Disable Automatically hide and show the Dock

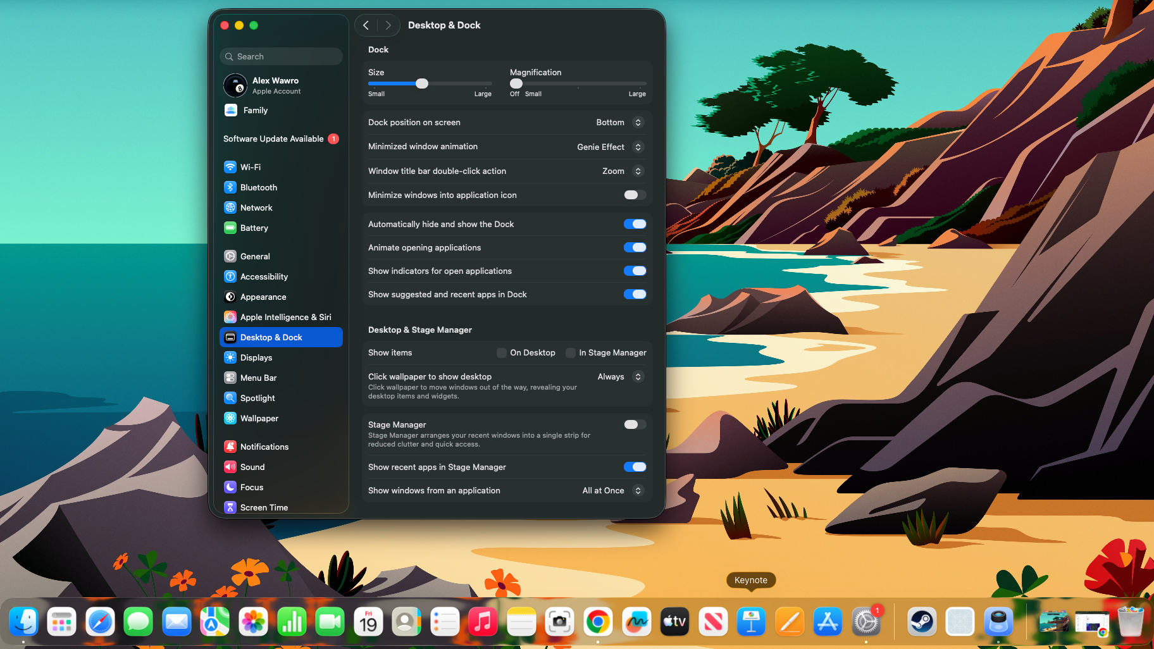(x=635, y=224)
